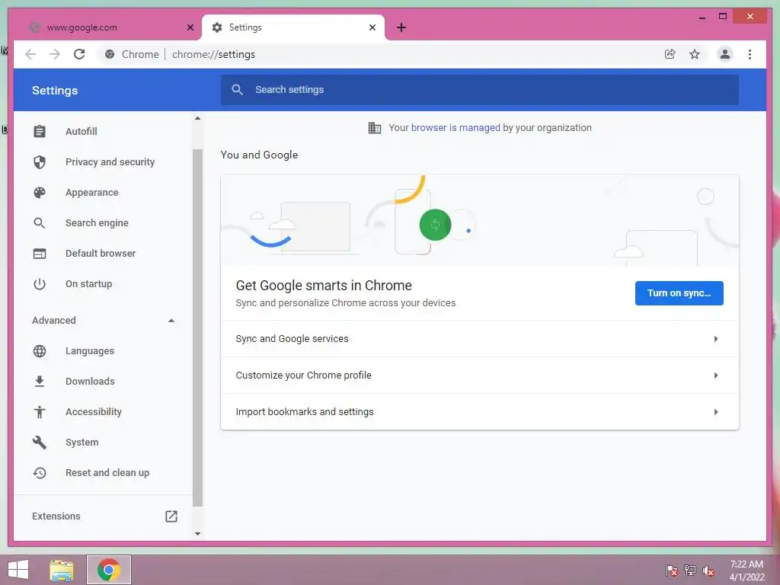Select the Settings tab
Screen dimensions: 780x585
pyautogui.click(x=293, y=27)
